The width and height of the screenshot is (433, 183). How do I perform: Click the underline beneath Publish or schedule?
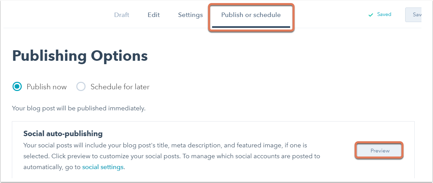(x=251, y=27)
